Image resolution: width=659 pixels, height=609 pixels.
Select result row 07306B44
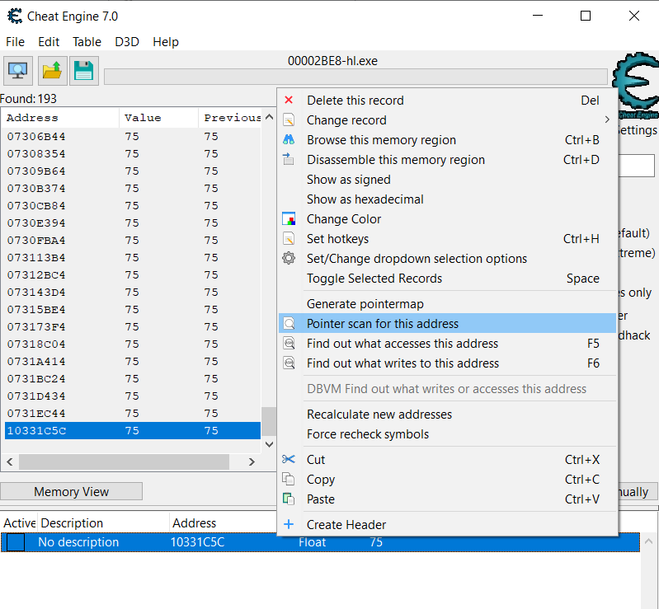pos(133,137)
